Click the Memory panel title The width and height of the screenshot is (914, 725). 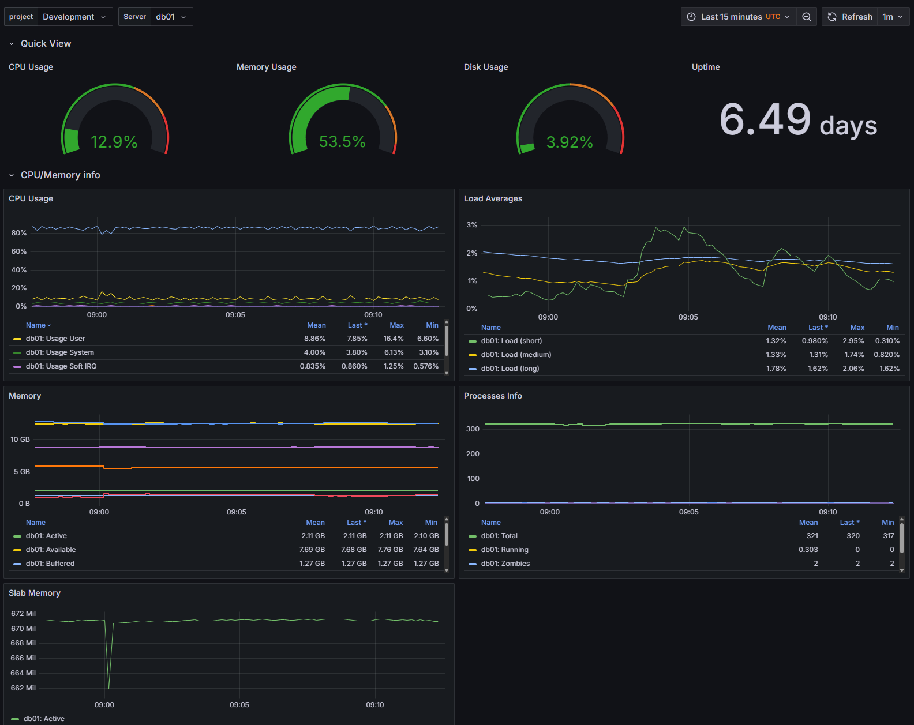(25, 396)
